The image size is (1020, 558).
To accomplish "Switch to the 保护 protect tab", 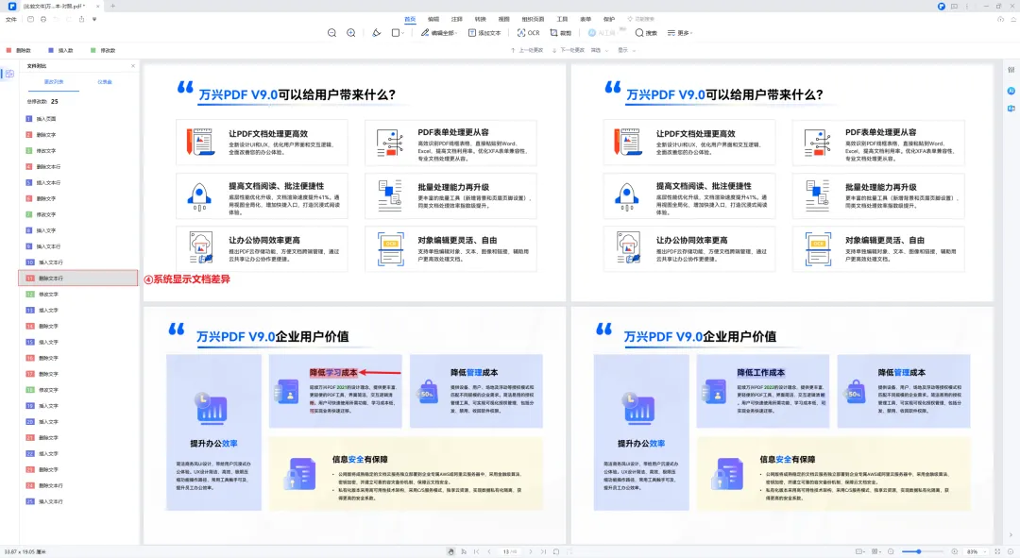I will (x=609, y=19).
